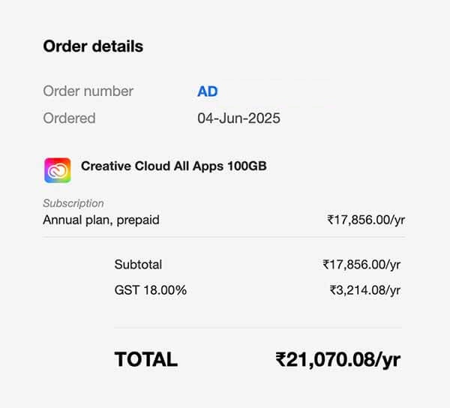The width and height of the screenshot is (450, 408).
Task: Click the Ordered label
Action: click(x=69, y=118)
